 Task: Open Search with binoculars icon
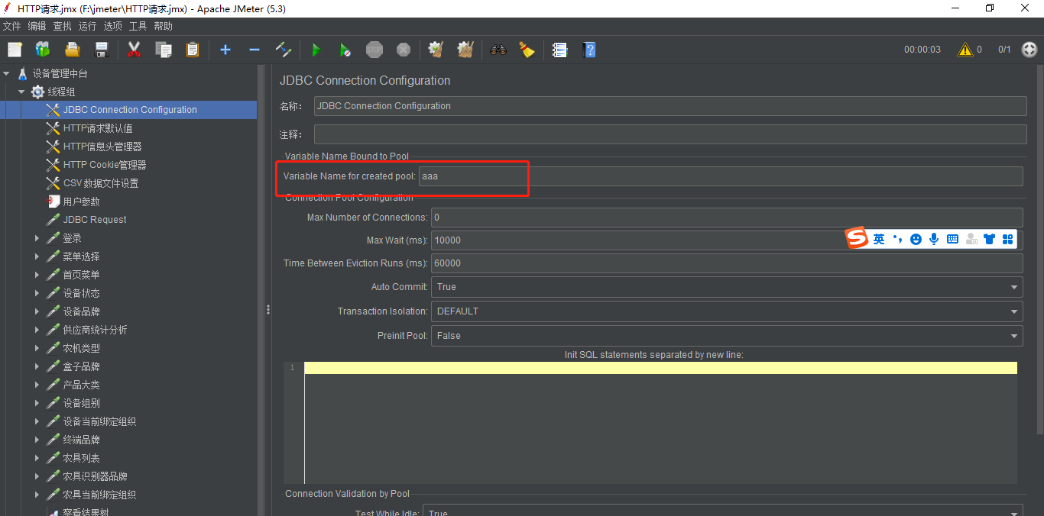[498, 50]
